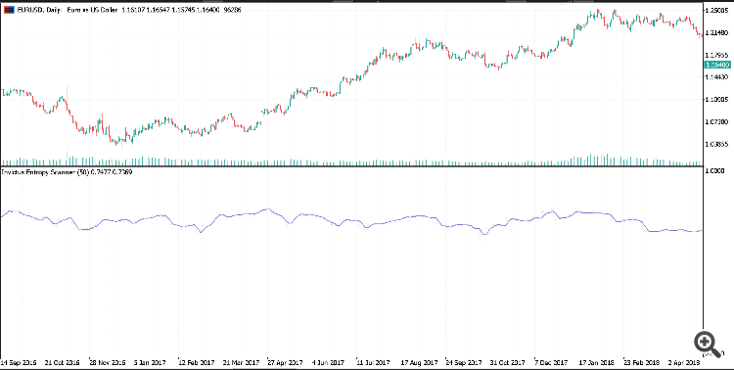Click the 1.14430 price axis label
Screen dimensions: 734x370
717,76
